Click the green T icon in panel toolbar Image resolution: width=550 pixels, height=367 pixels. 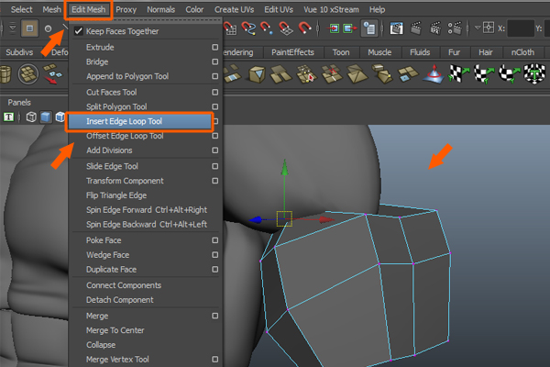click(9, 117)
